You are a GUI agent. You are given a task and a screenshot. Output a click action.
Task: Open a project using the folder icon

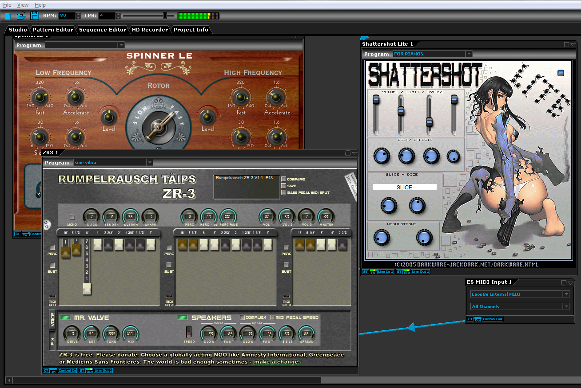21,16
